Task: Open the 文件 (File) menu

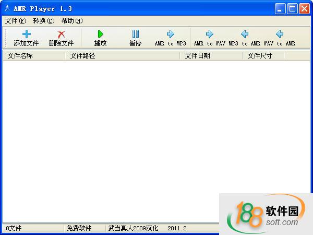Action: 15,21
